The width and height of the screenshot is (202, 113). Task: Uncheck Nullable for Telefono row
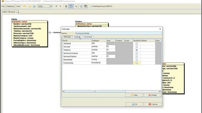pos(137,50)
